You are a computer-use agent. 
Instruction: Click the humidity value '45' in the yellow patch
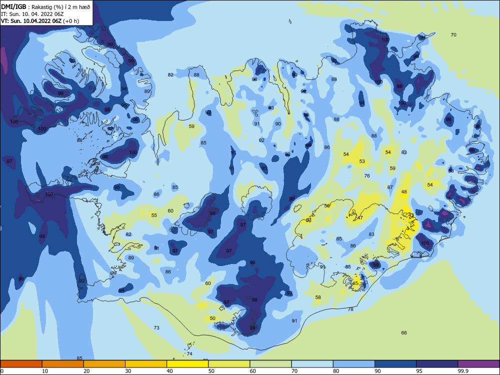pyautogui.click(x=355, y=283)
